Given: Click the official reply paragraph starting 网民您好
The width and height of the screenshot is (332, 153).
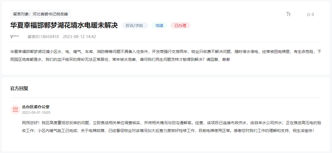Looking at the screenshot, I should click(171, 126).
